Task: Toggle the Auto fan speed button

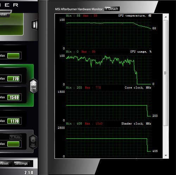Action: [15, 137]
